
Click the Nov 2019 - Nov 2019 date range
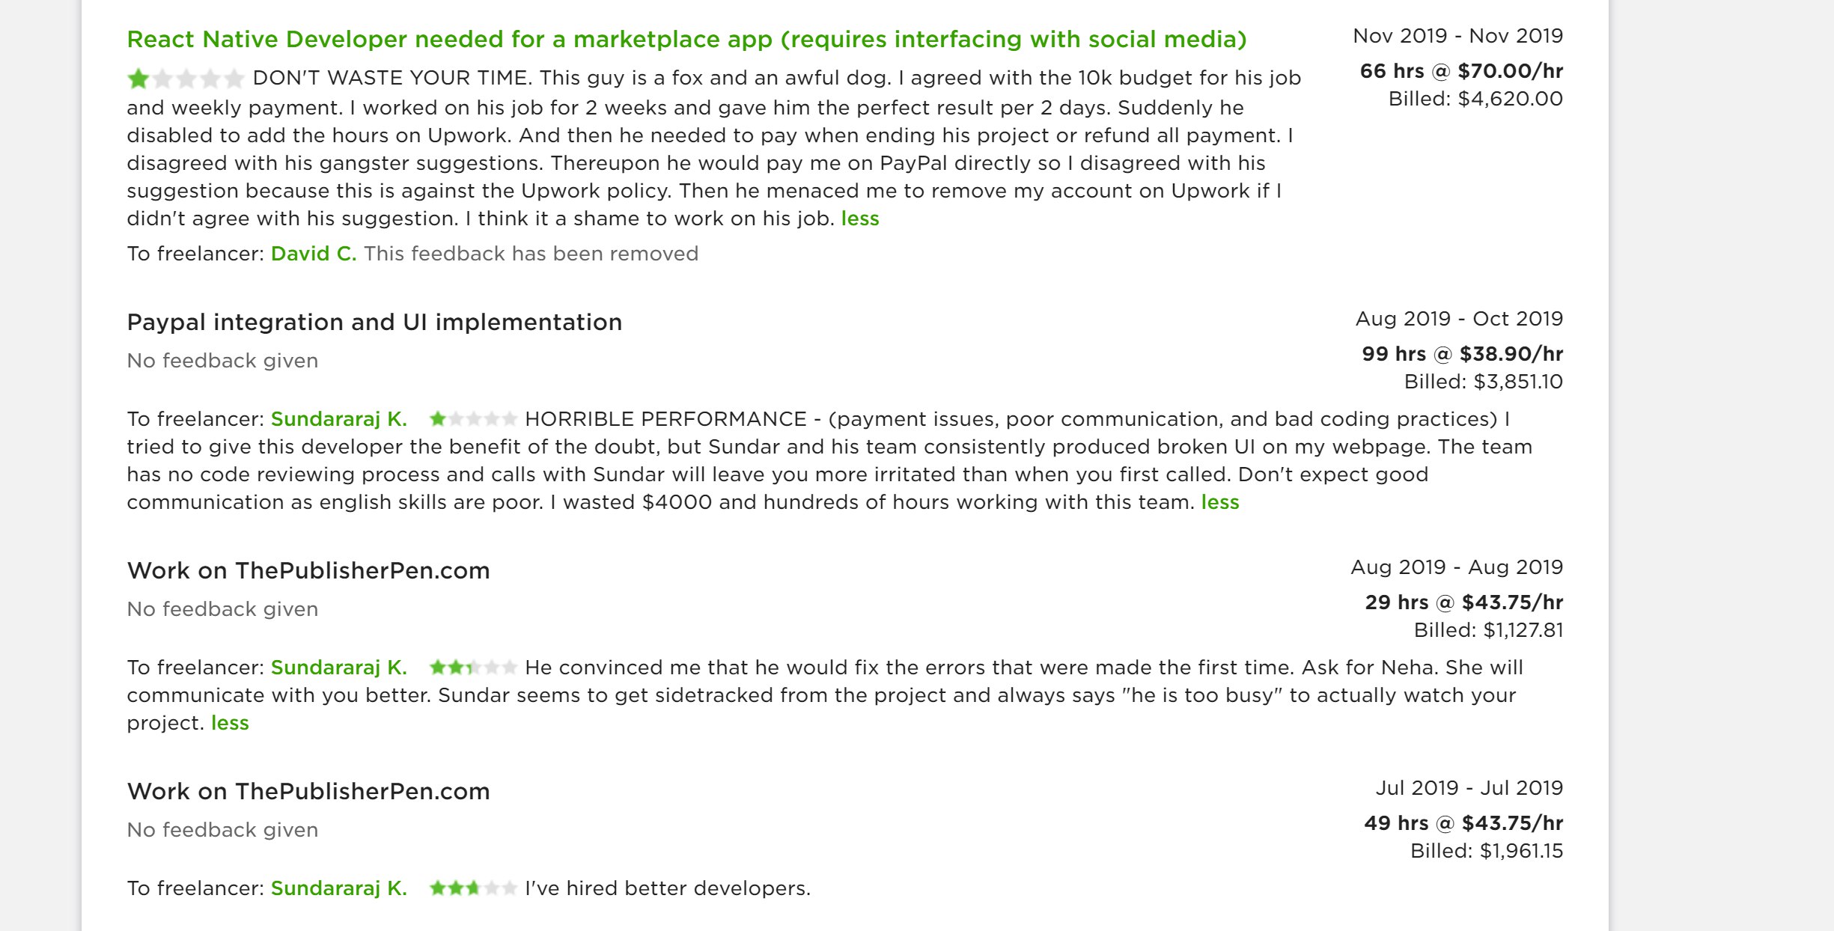click(x=1458, y=36)
